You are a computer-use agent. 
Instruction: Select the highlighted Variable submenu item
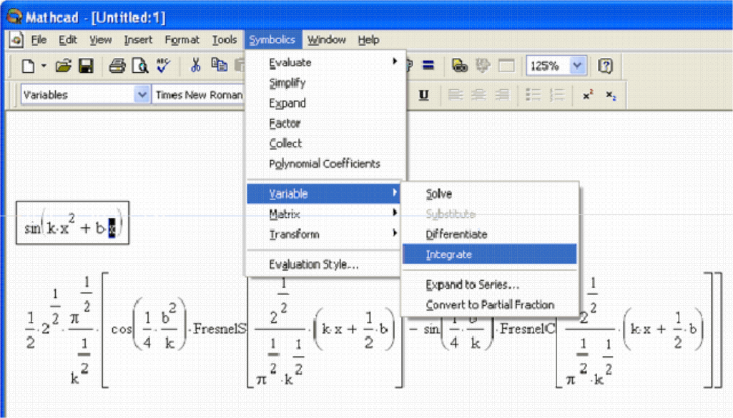click(323, 194)
